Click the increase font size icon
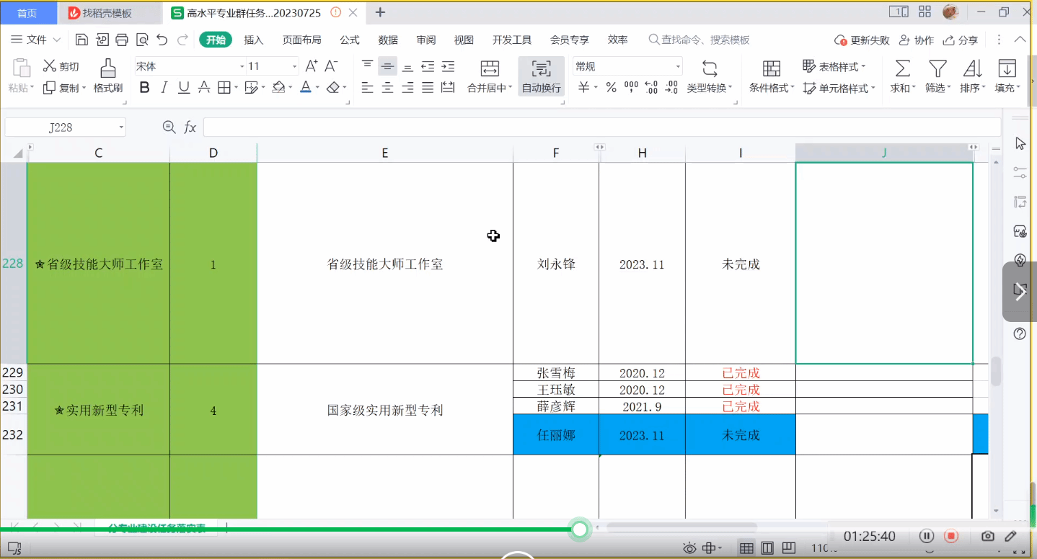1037x559 pixels. click(312, 66)
